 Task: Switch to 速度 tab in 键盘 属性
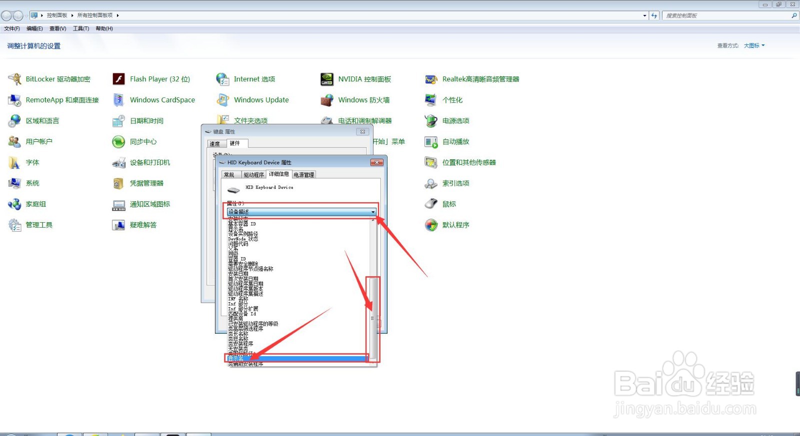(x=215, y=144)
